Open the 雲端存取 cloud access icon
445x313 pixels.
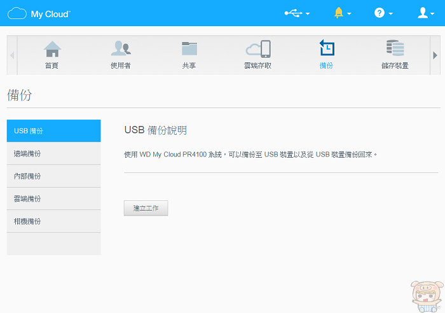click(258, 48)
